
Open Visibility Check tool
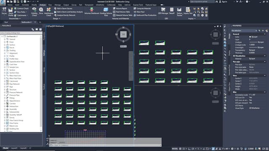click(34, 12)
